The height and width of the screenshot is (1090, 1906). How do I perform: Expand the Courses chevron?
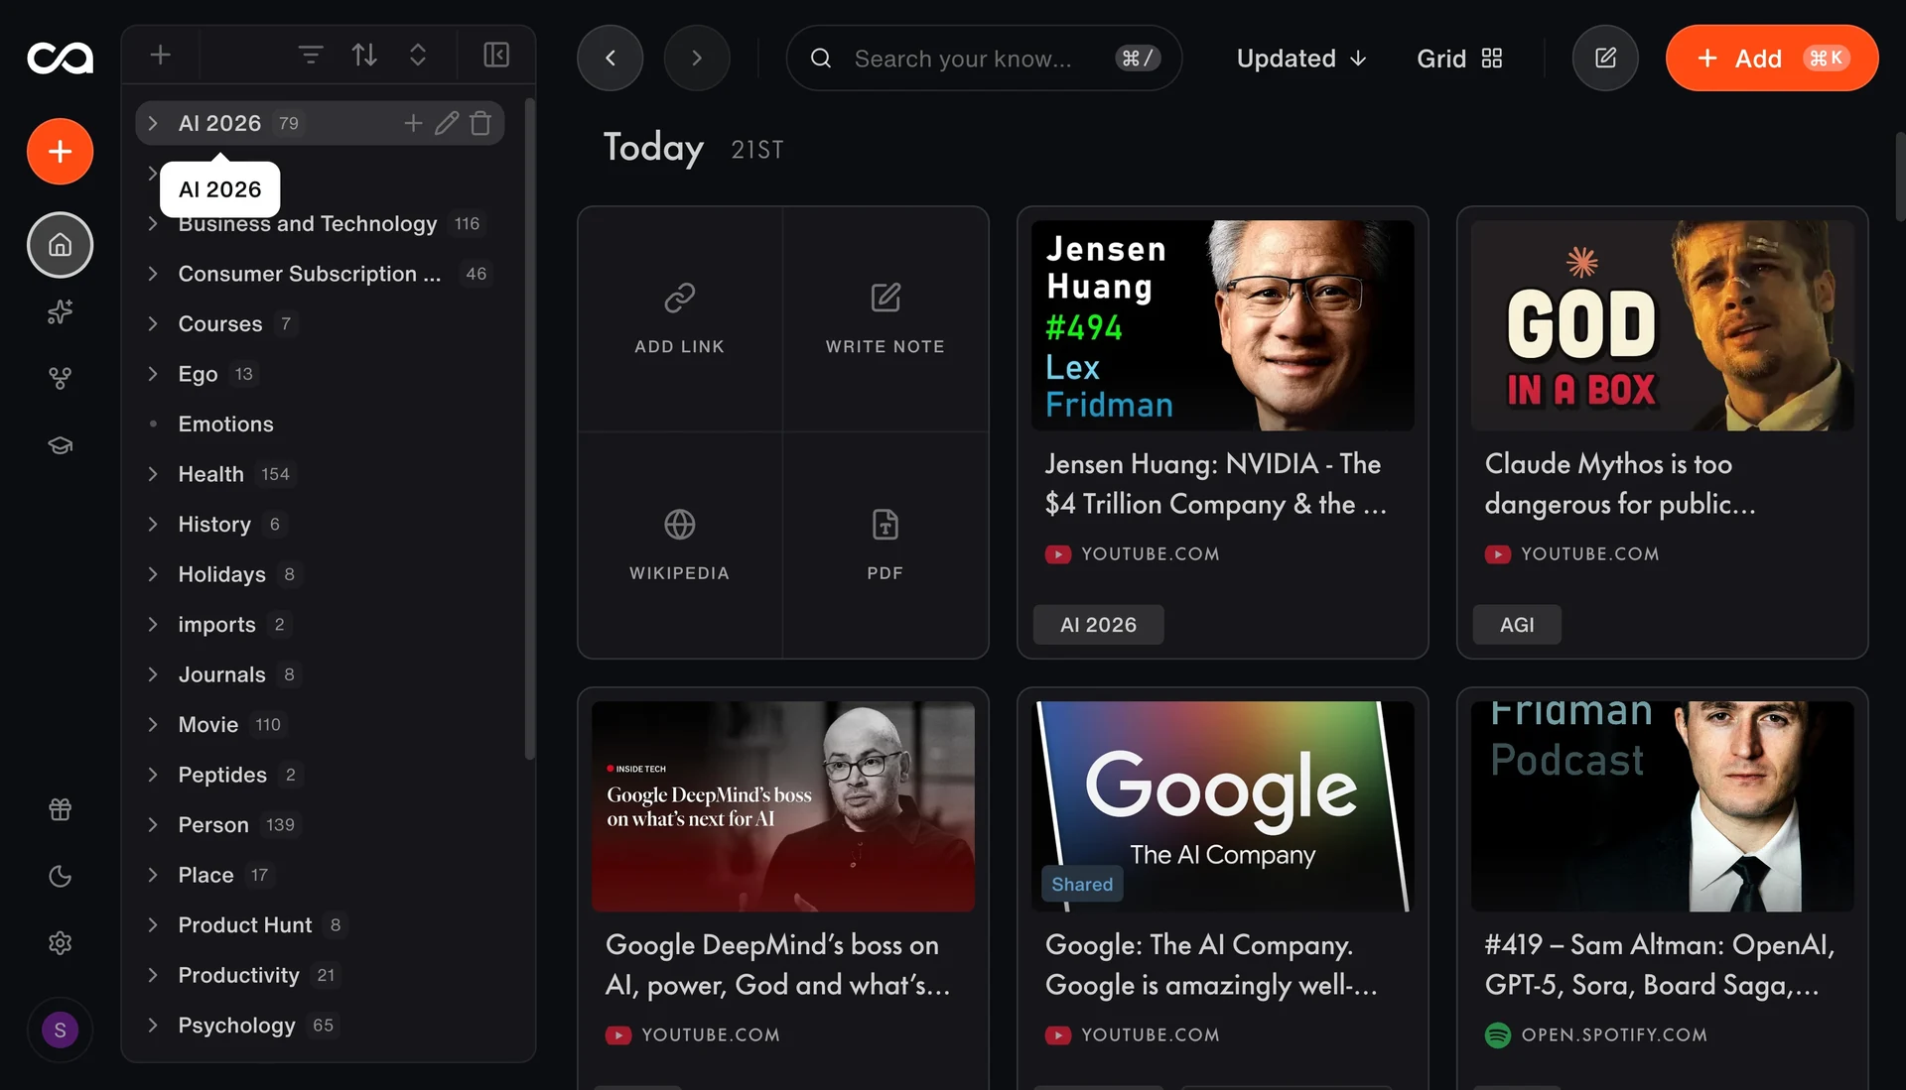(153, 324)
